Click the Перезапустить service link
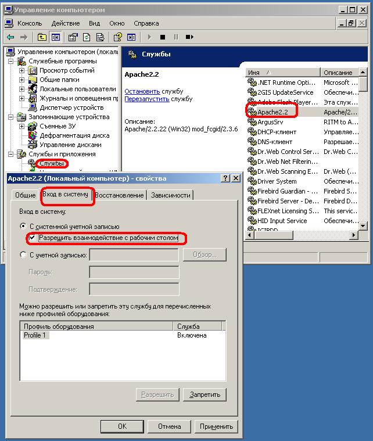Screen dimensions: 373x441 point(147,99)
